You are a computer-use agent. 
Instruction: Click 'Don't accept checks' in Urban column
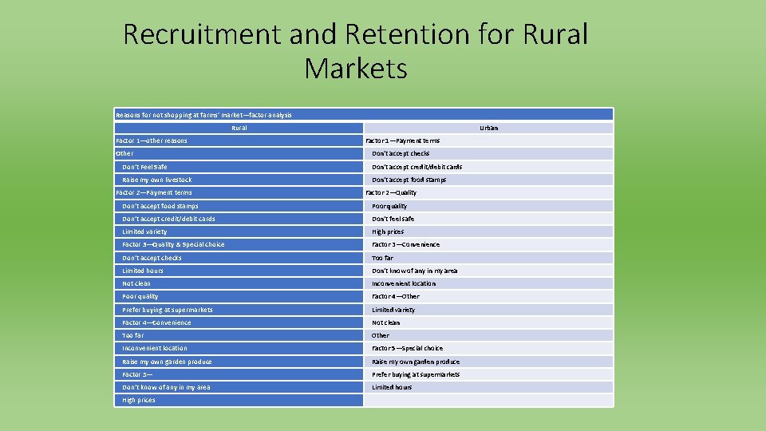(488, 153)
